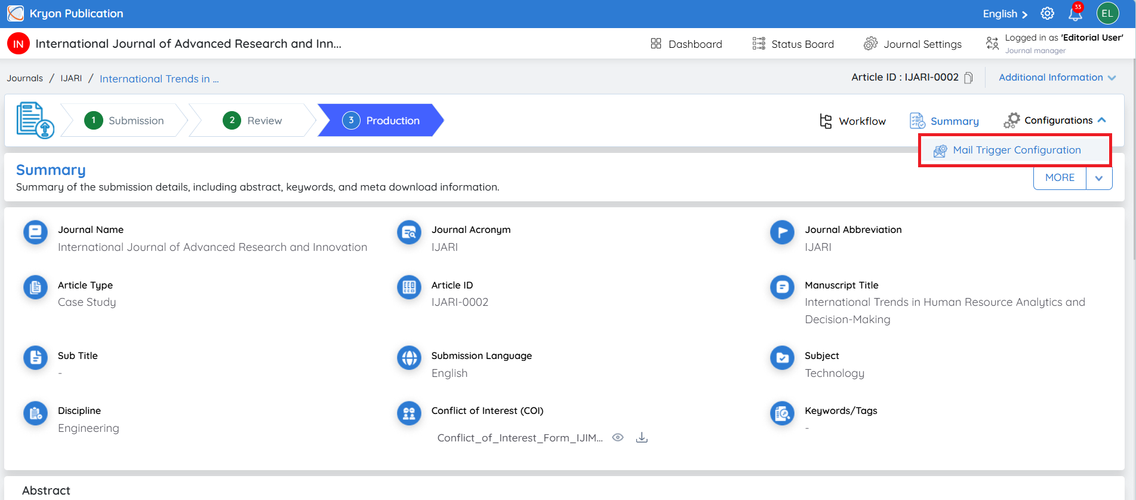Go to IJARI breadcrumb

tap(71, 78)
